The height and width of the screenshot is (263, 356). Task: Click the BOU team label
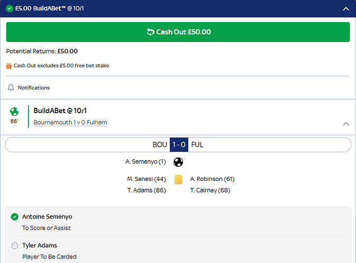tap(160, 145)
